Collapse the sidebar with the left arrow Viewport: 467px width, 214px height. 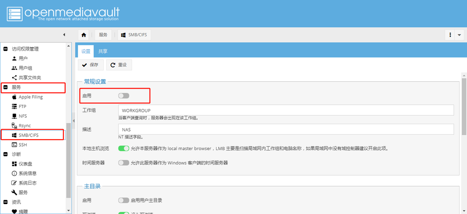[x=64, y=35]
